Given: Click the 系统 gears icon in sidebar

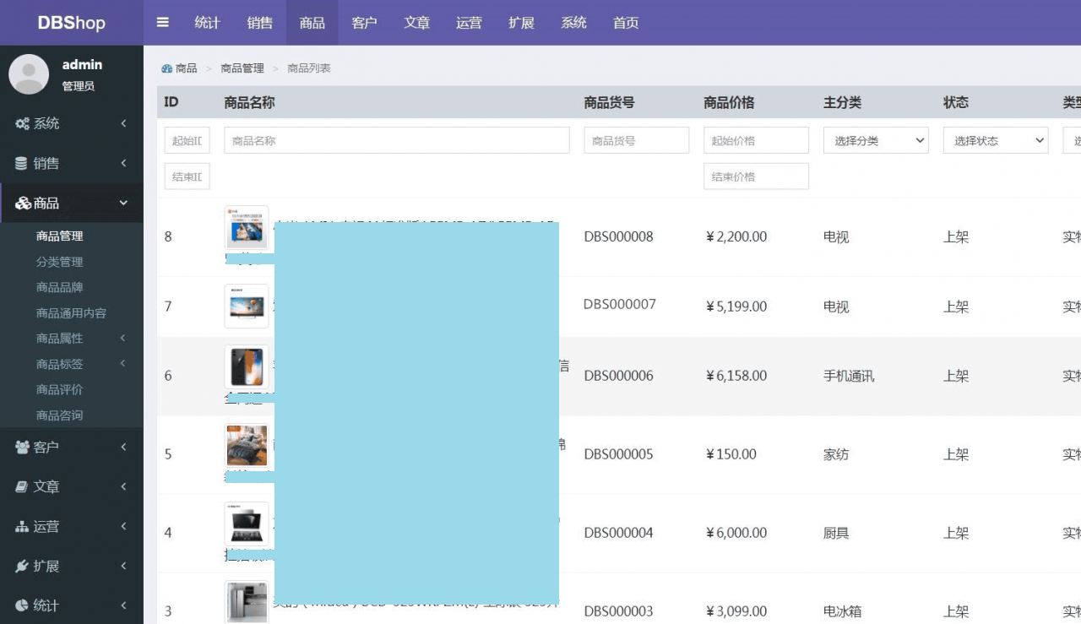Looking at the screenshot, I should click(23, 123).
